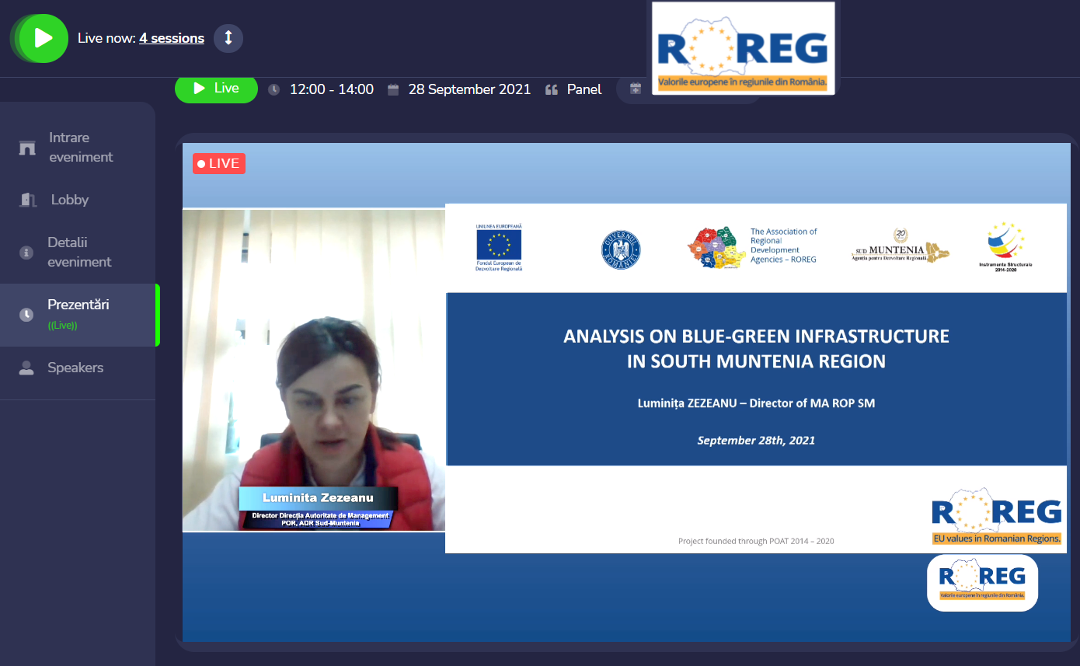Viewport: 1080px width, 666px height.
Task: Open the Speakers sidebar item
Action: (78, 368)
